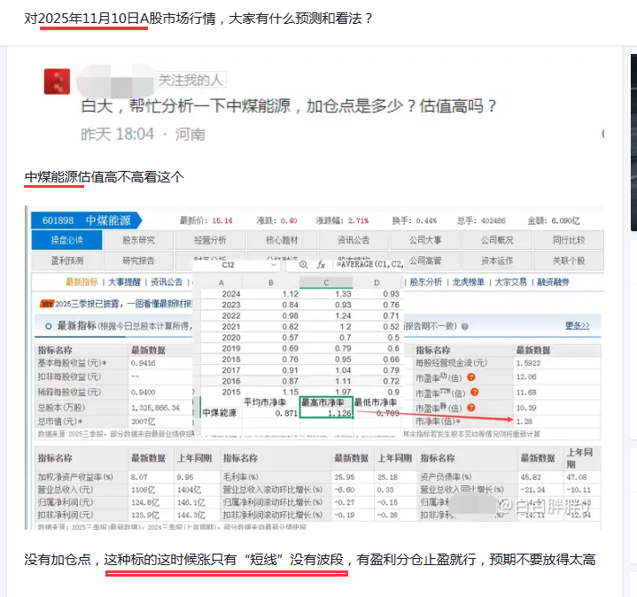Screen dimensions: 637x597
Task: Click the grey help icon after 报告期不一致
Action: click(x=465, y=327)
